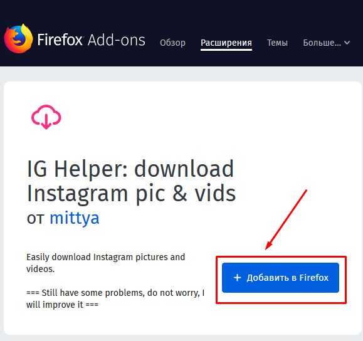
Task: Click the plus icon inside the blue button
Action: coord(237,278)
